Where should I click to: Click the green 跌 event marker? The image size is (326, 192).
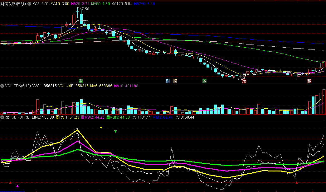point(81,81)
